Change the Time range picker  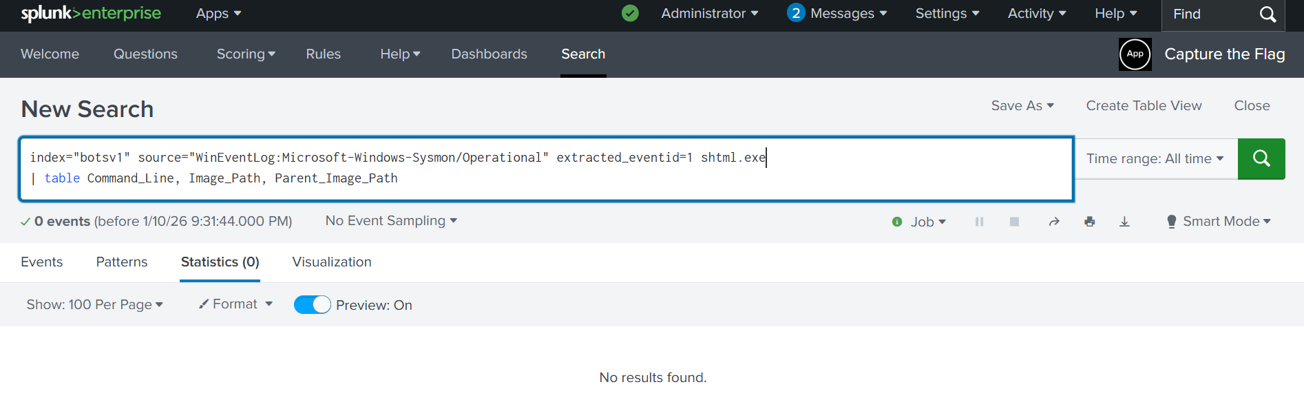pos(1155,158)
